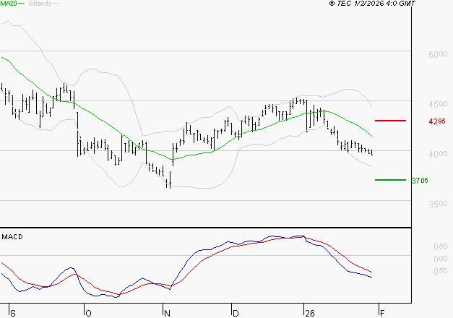
Task: Click the MACD 050 axis label
Action: (x=441, y=246)
